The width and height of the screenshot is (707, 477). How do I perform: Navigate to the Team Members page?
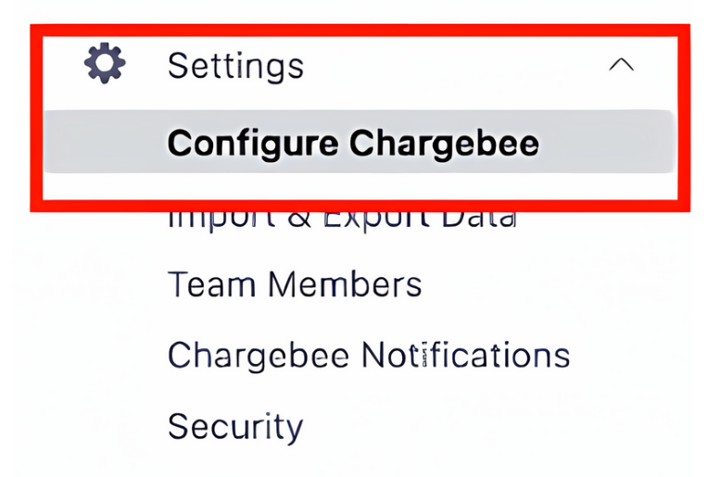click(295, 284)
